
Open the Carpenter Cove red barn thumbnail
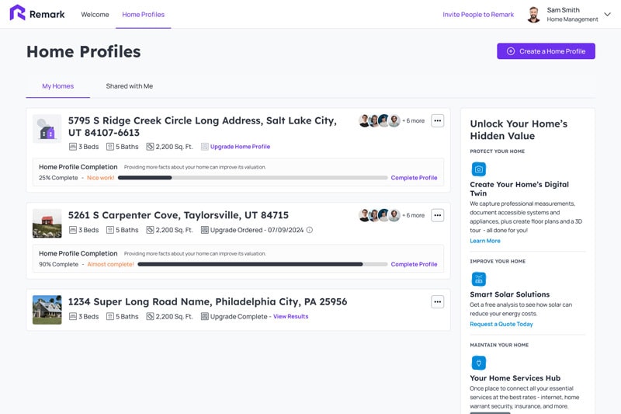(47, 224)
